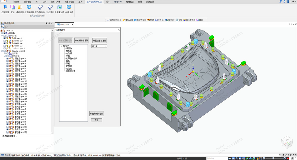Viewport: 297px width, 160px height.
Task: Open the document tab list arrow
Action: 293,24
